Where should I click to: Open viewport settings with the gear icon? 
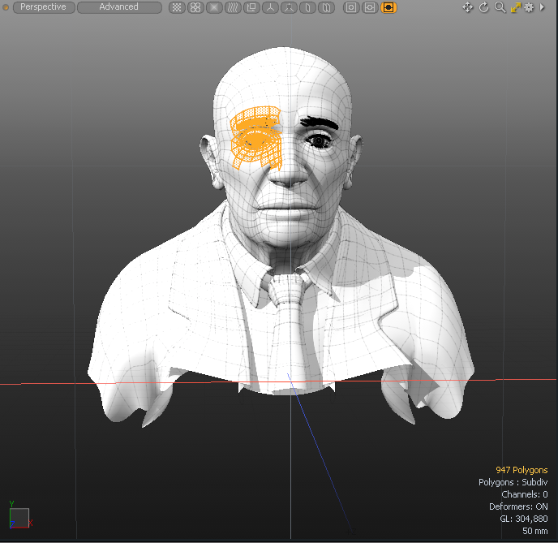tap(530, 7)
